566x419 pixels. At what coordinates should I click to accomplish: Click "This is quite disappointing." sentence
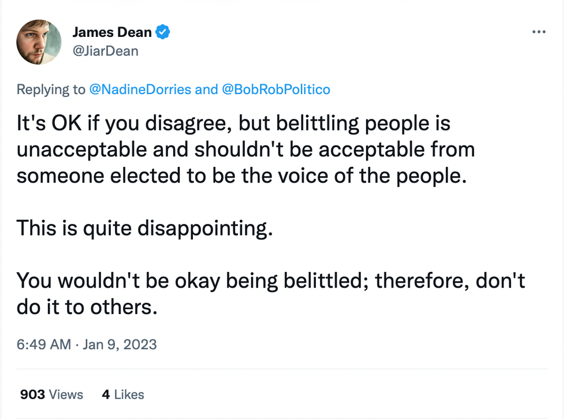click(x=144, y=228)
